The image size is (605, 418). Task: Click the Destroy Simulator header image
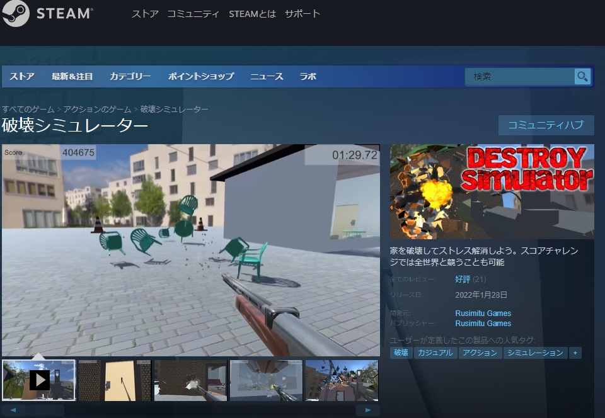tap(492, 191)
